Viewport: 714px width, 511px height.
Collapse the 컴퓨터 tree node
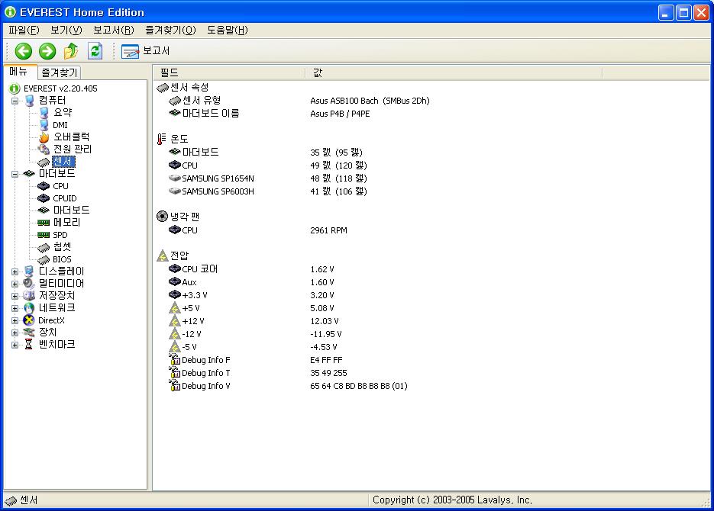pyautogui.click(x=15, y=101)
